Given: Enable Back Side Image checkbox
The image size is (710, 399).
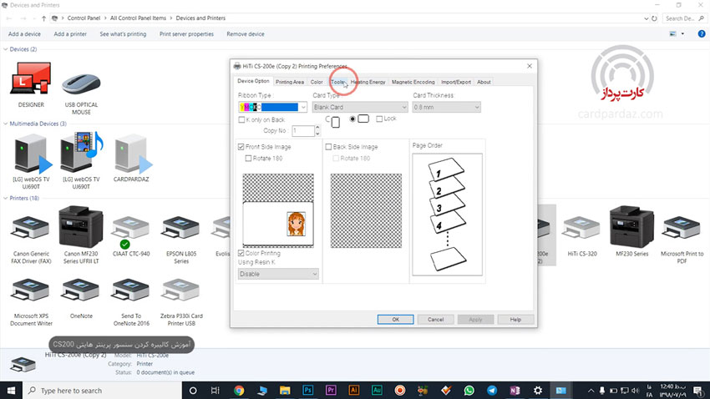Looking at the screenshot, I should pyautogui.click(x=329, y=147).
